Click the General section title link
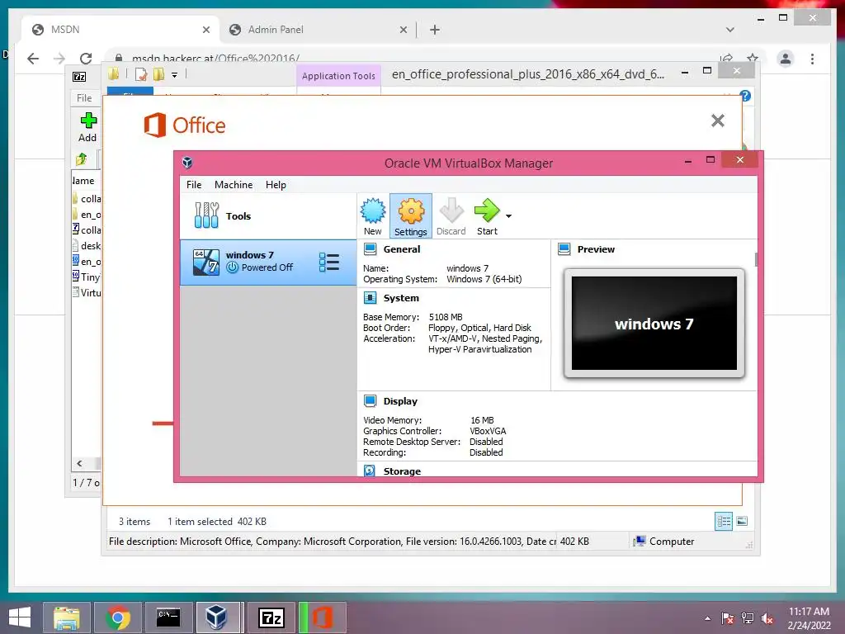The width and height of the screenshot is (845, 634). pos(402,249)
